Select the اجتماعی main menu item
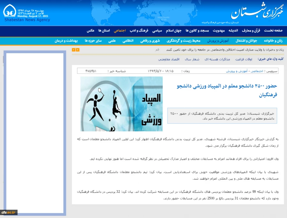Viewport: 287px width, 218px height. tap(120, 31)
